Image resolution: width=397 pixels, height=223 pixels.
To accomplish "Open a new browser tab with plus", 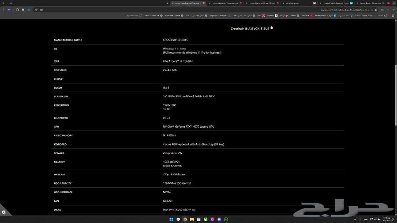I will (167, 3).
